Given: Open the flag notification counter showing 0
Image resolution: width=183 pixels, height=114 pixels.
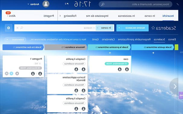Looking at the screenshot, I should 67,4.
